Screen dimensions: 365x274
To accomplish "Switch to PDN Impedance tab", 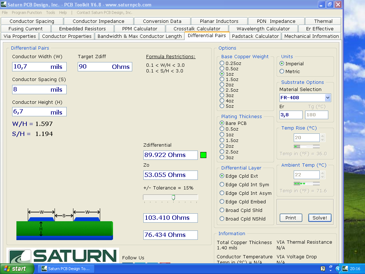I will click(276, 21).
